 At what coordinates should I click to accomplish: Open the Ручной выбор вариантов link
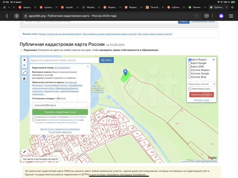pos(60,132)
